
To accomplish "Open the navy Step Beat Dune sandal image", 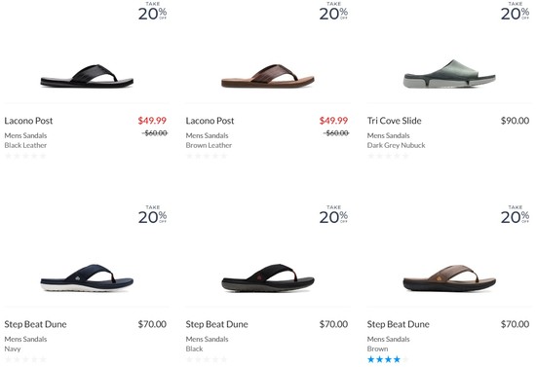I will (x=87, y=277).
